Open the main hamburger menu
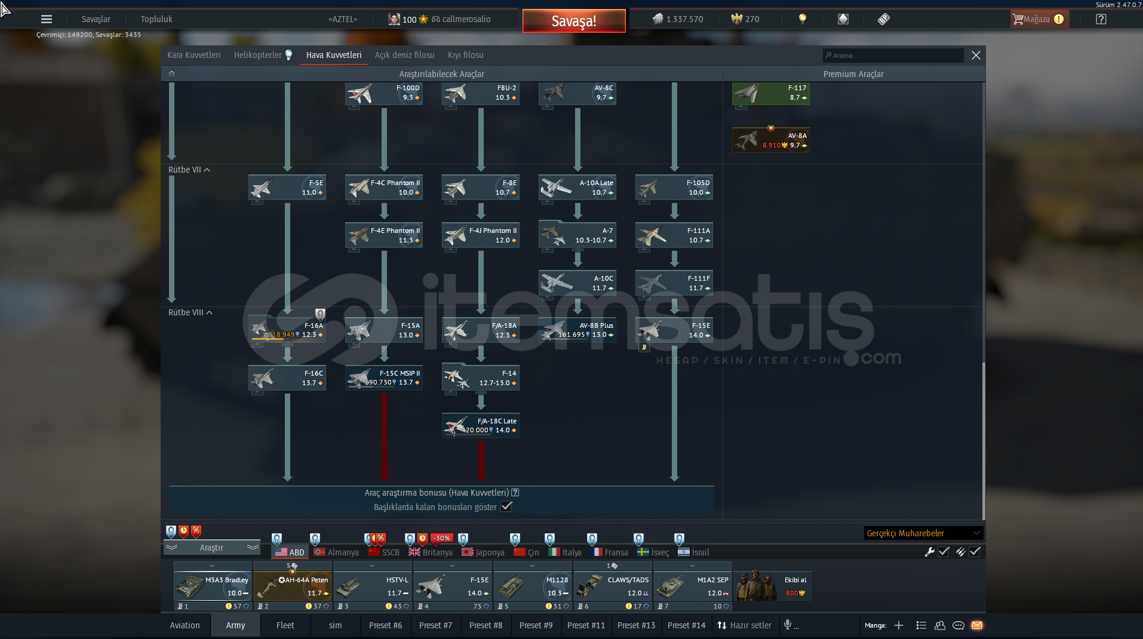The width and height of the screenshot is (1143, 639). point(46,19)
